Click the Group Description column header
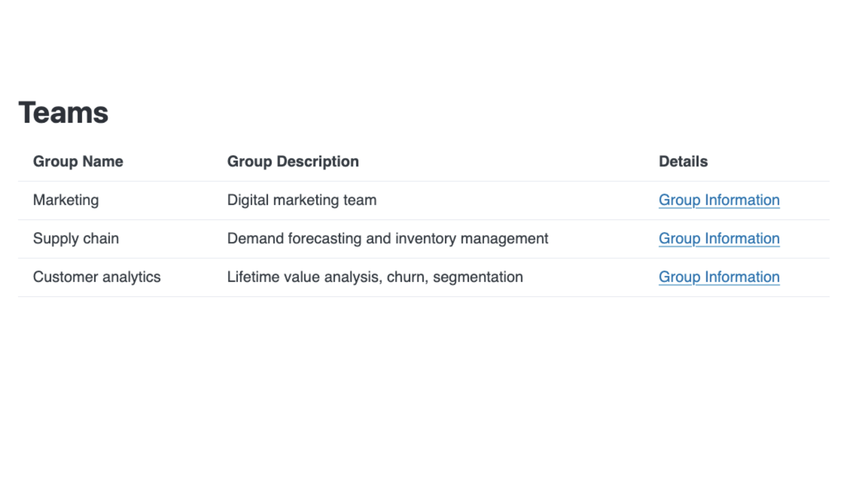The height and width of the screenshot is (480, 853). tap(293, 161)
